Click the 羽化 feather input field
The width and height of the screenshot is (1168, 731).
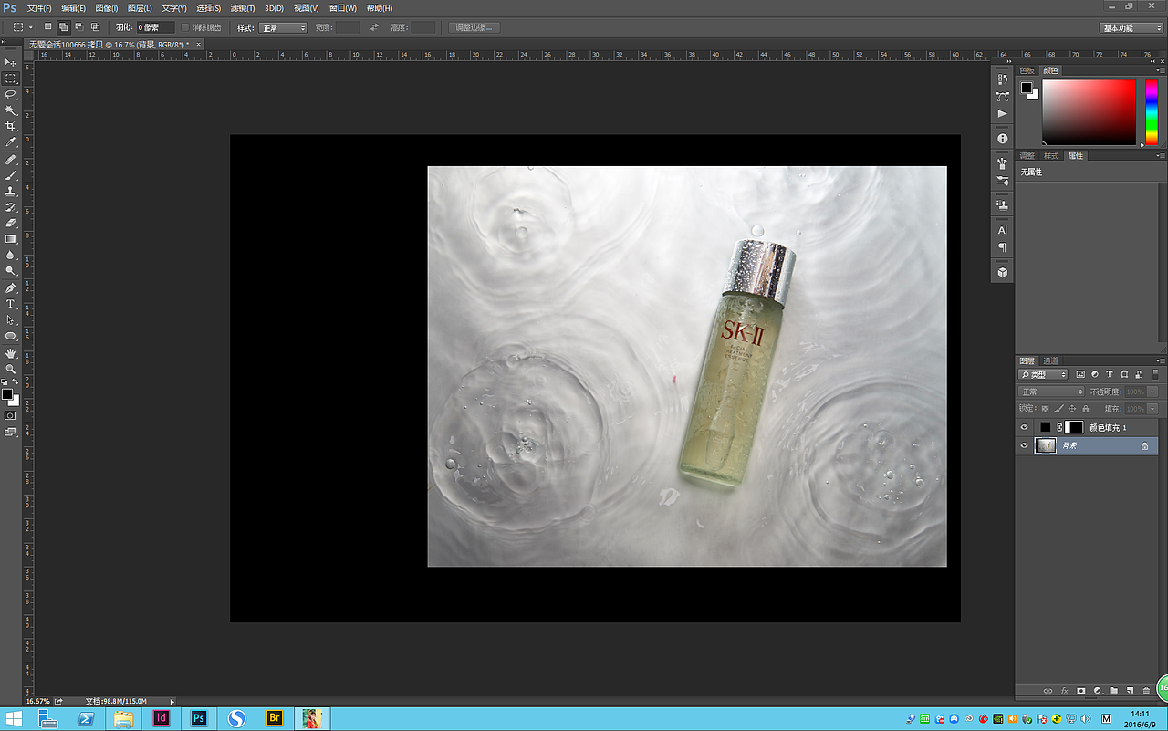pyautogui.click(x=155, y=28)
